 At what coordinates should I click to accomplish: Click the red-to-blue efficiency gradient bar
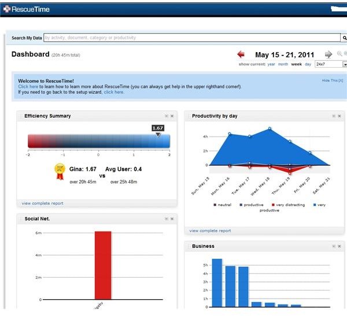pyautogui.click(x=99, y=141)
